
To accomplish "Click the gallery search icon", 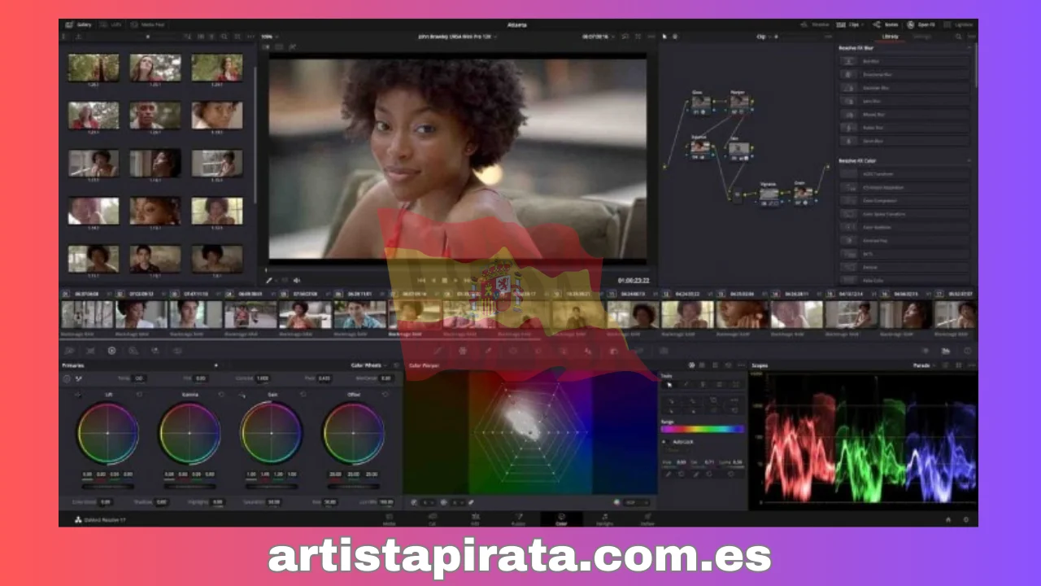I will click(x=224, y=36).
